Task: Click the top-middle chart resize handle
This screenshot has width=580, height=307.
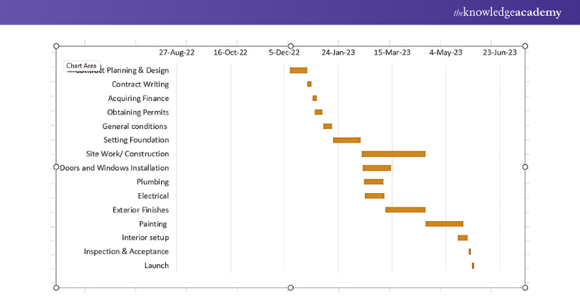Action: [x=291, y=46]
